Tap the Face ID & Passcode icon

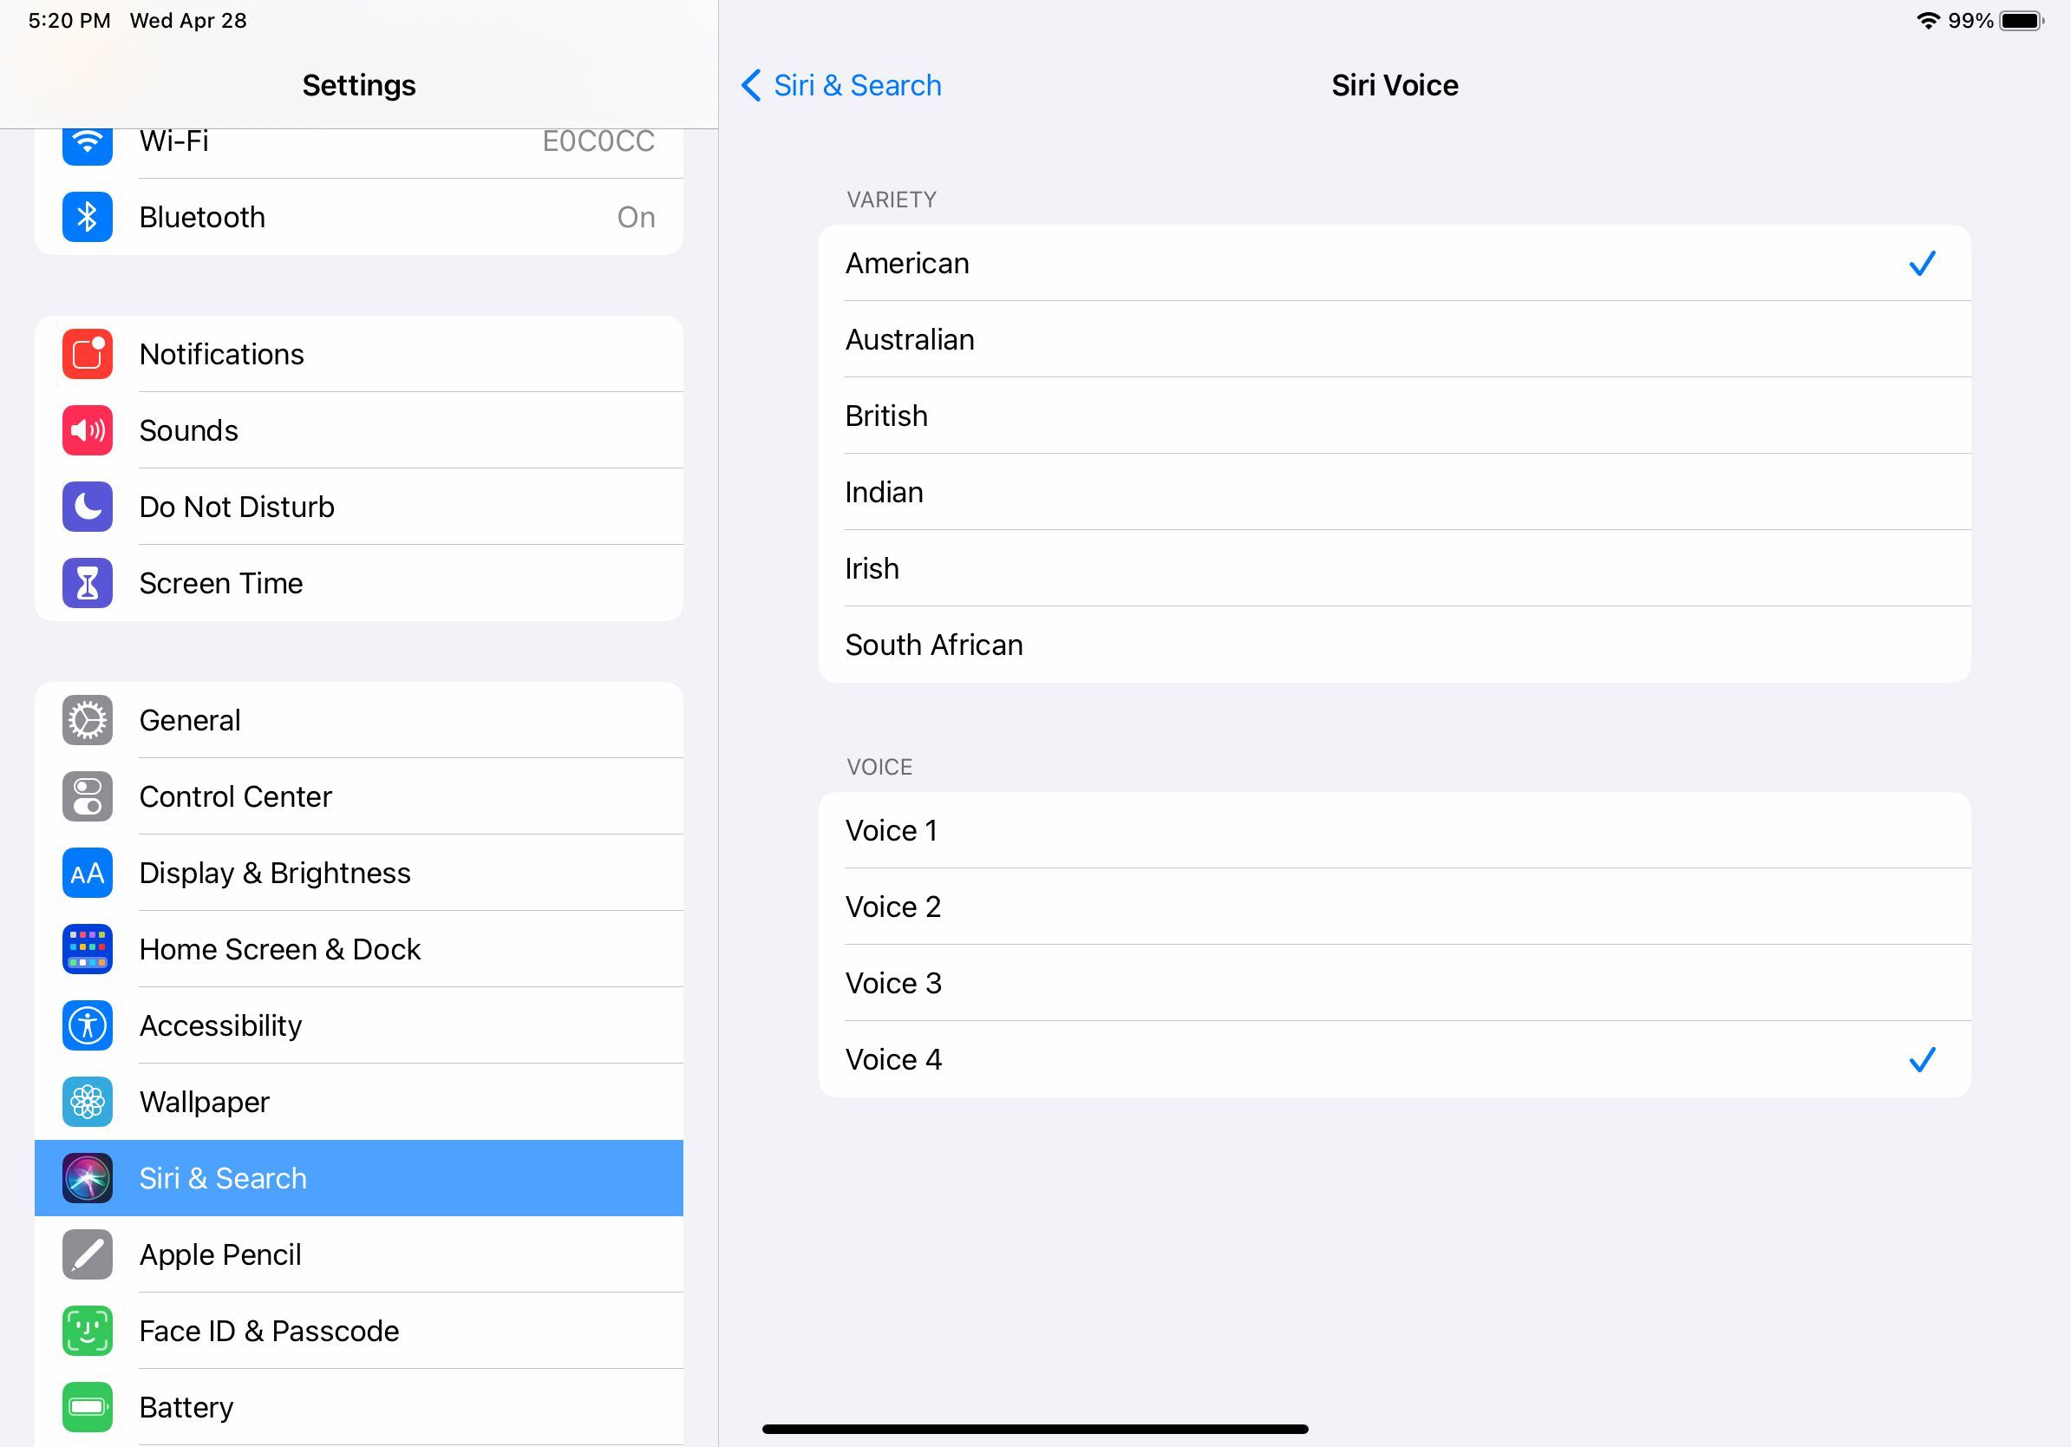88,1332
